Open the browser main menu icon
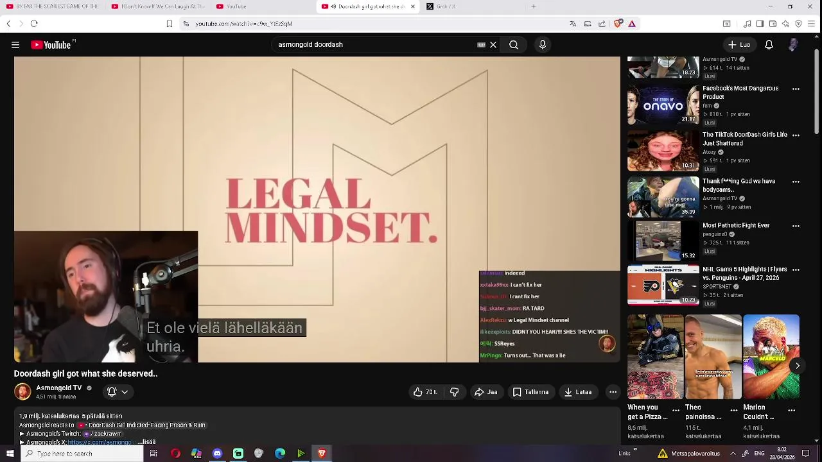 click(x=811, y=24)
